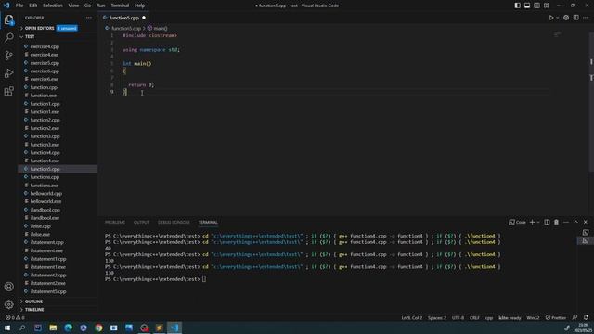Open Google Chrome from the taskbar
Image resolution: width=594 pixels, height=334 pixels.
pos(98,328)
